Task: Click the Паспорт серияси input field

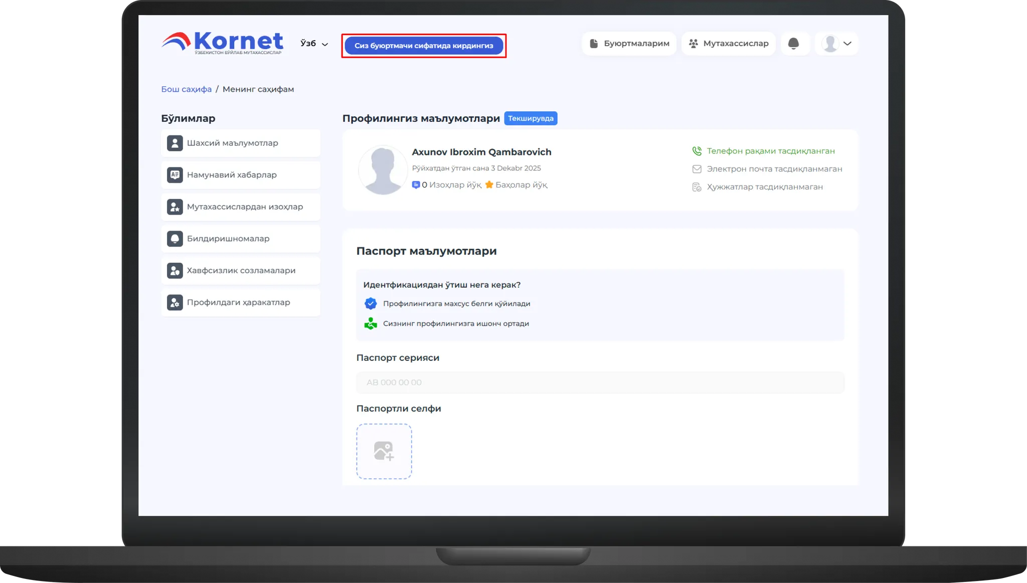Action: pyautogui.click(x=600, y=382)
